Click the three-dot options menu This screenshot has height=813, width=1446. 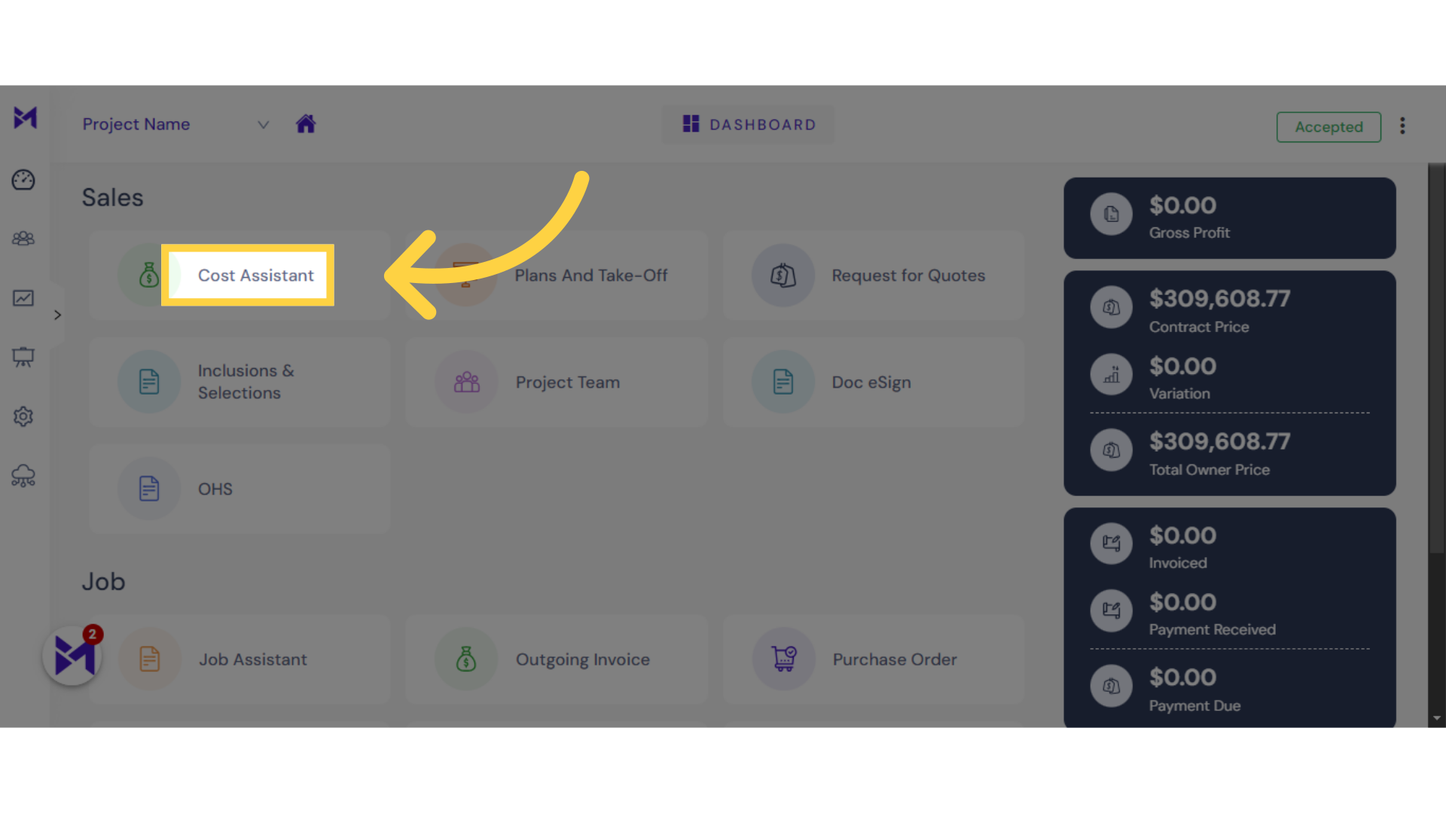coord(1402,126)
